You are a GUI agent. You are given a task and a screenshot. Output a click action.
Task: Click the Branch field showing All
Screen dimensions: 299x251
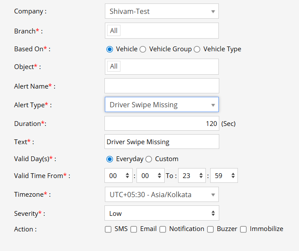tap(161, 31)
